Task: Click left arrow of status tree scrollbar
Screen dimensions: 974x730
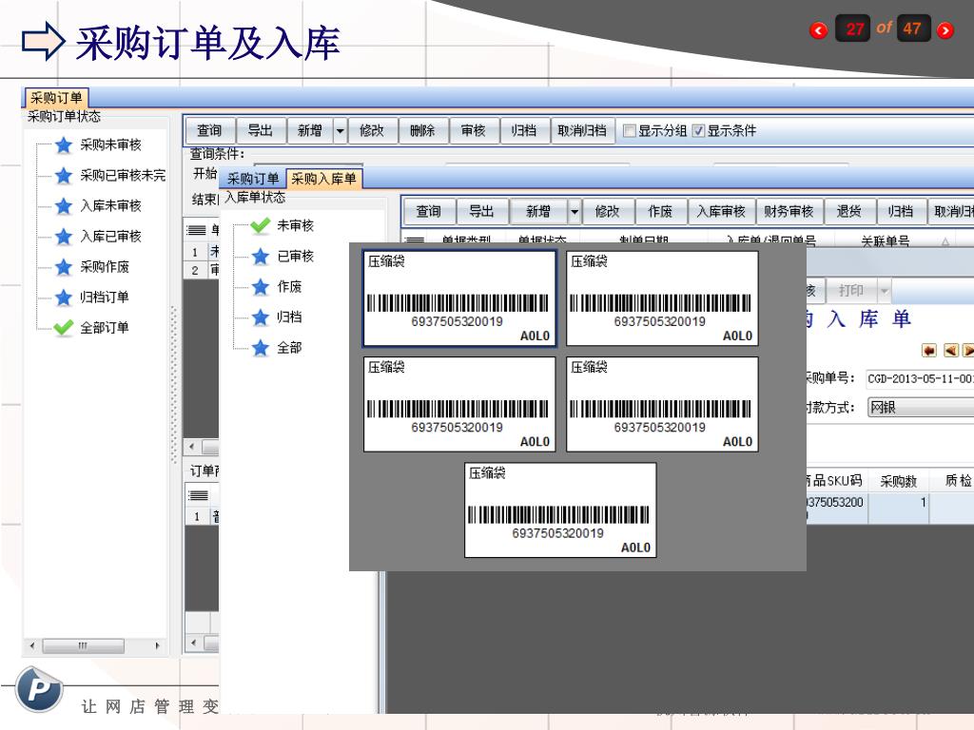Action: pos(31,645)
